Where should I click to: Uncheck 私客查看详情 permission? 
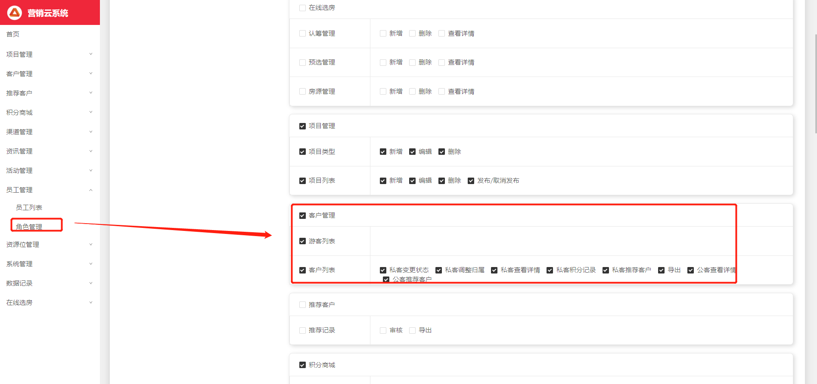(494, 270)
